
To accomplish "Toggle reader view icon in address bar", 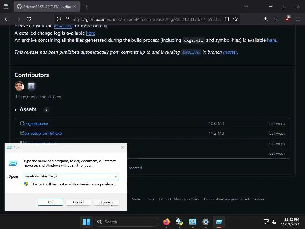I will 227,19.
